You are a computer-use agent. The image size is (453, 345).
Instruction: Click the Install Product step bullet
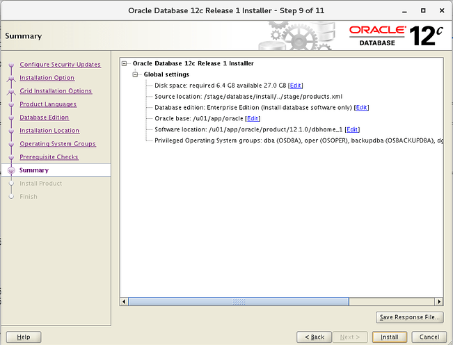coord(11,184)
